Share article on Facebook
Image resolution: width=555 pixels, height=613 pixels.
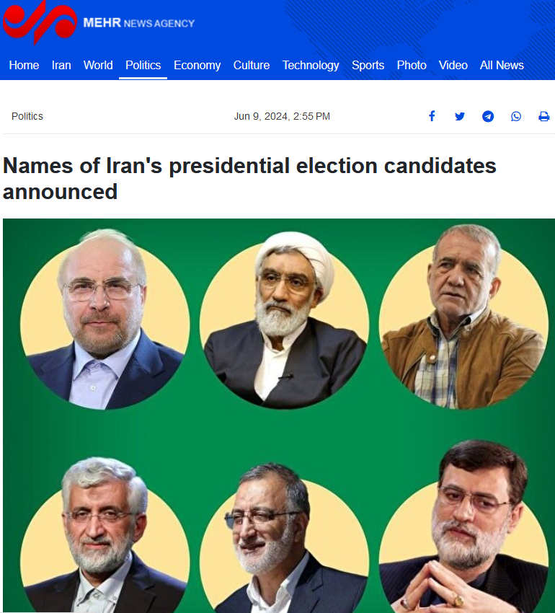tap(432, 116)
